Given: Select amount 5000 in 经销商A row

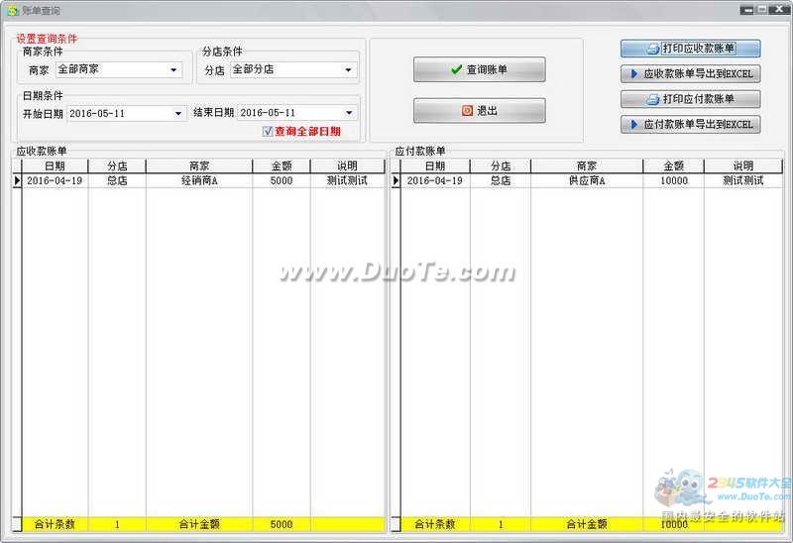Looking at the screenshot, I should 282,180.
